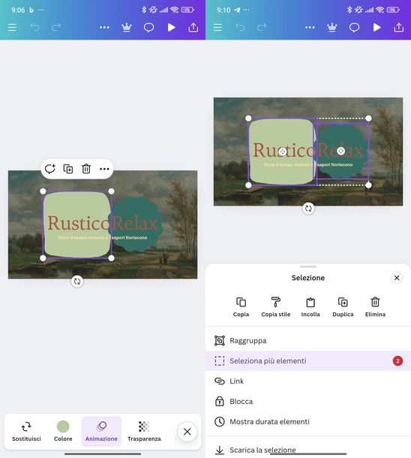411x458 pixels.
Task: Tap top-right resize handle of right selection
Action: [368, 119]
